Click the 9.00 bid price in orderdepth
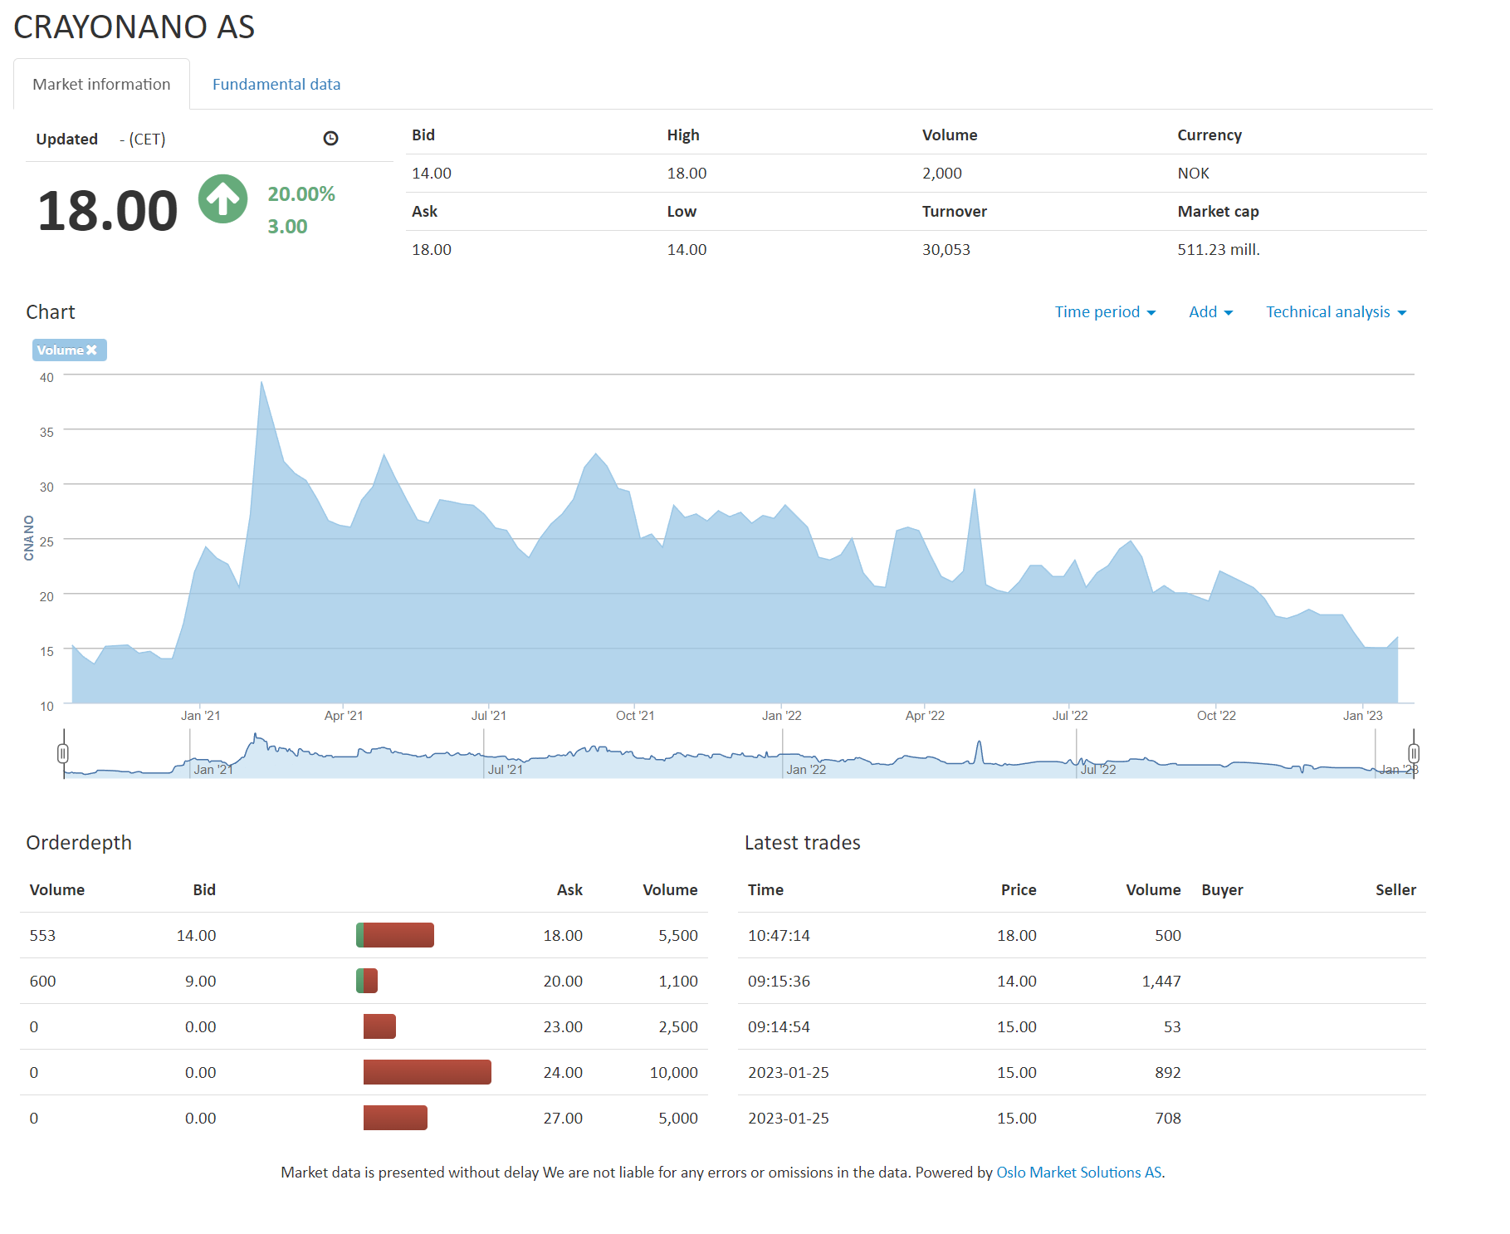This screenshot has width=1510, height=1234. (x=200, y=981)
